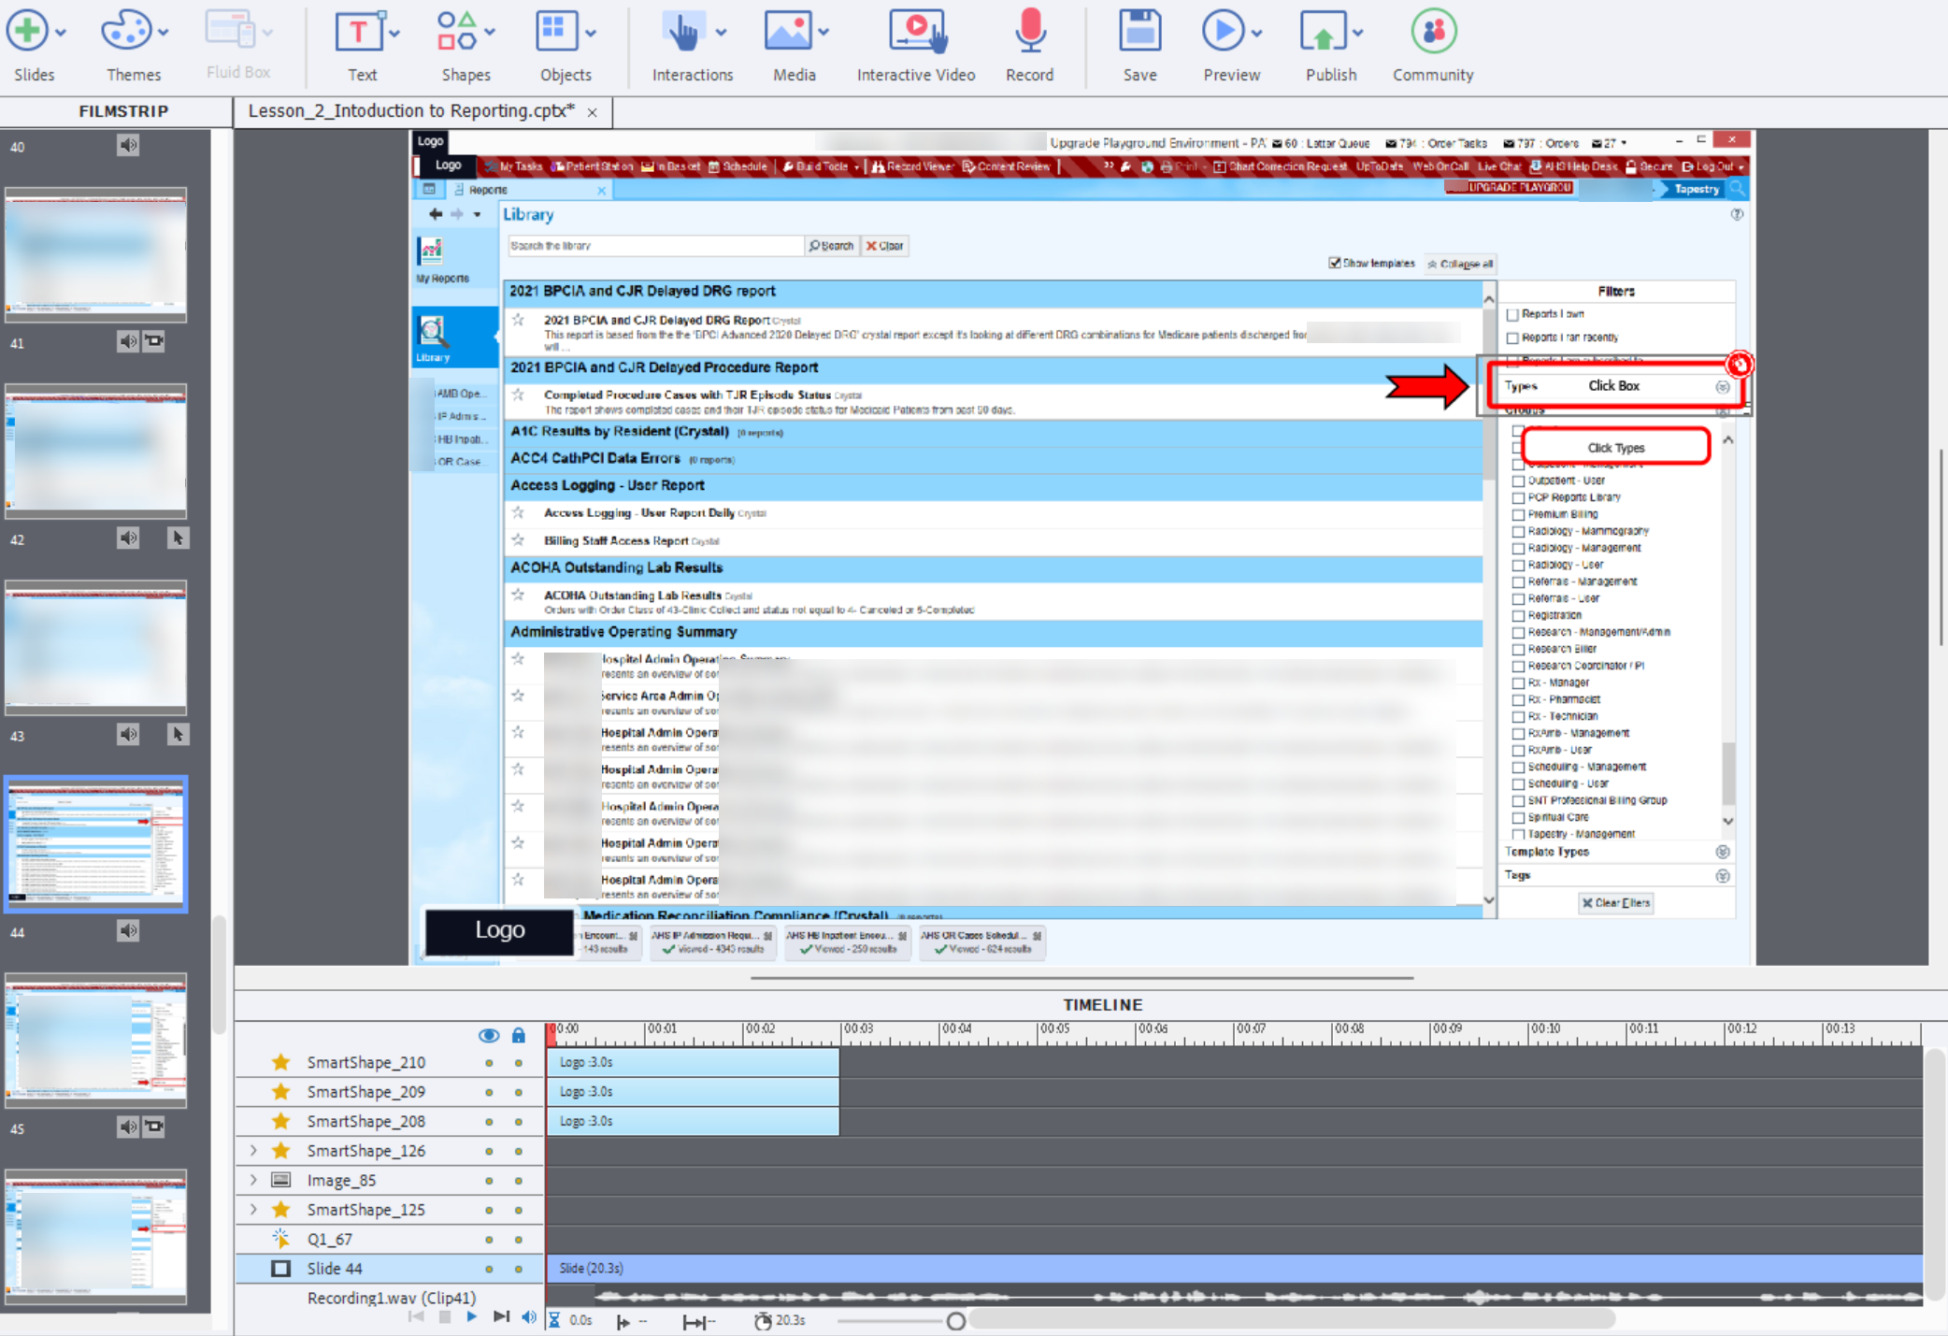The height and width of the screenshot is (1336, 1948).
Task: Toggle the timeline lock all items icon
Action: point(519,1035)
